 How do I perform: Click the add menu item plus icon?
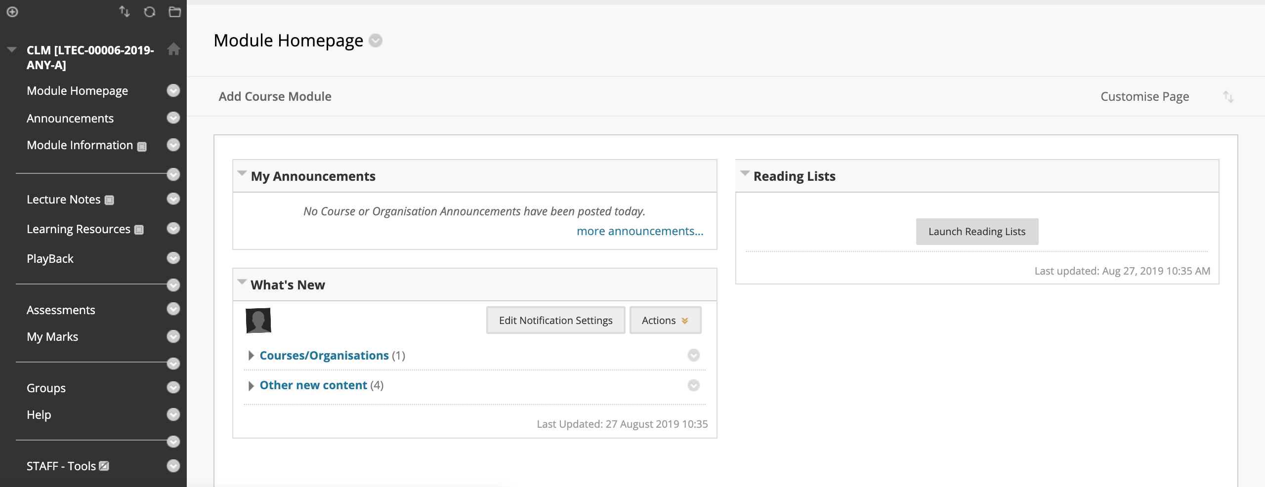point(12,12)
